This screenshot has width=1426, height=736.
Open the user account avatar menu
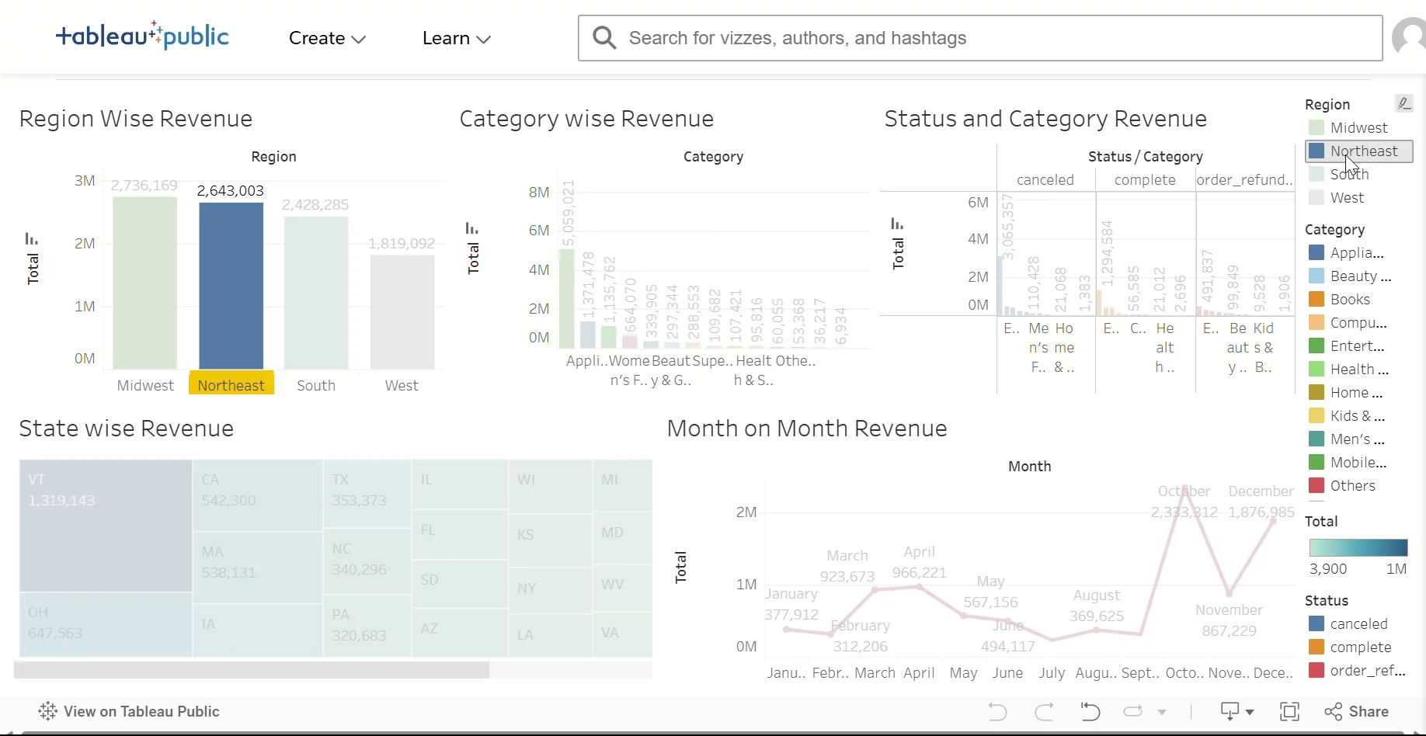click(x=1411, y=37)
